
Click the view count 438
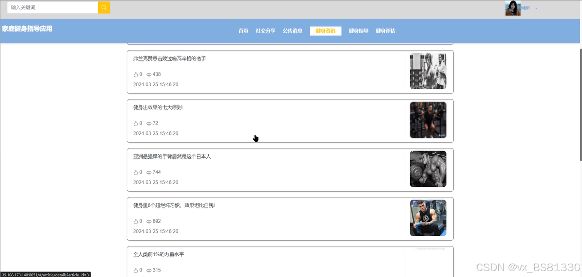click(157, 74)
